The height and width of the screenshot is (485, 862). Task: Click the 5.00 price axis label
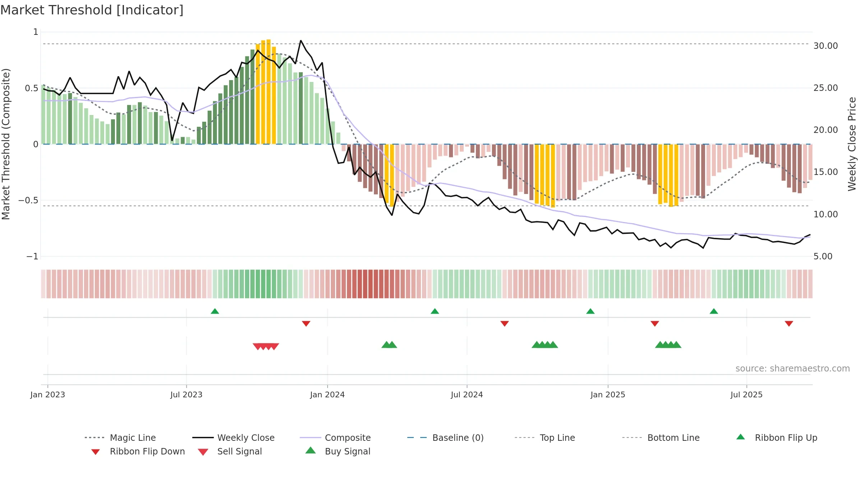(x=823, y=257)
